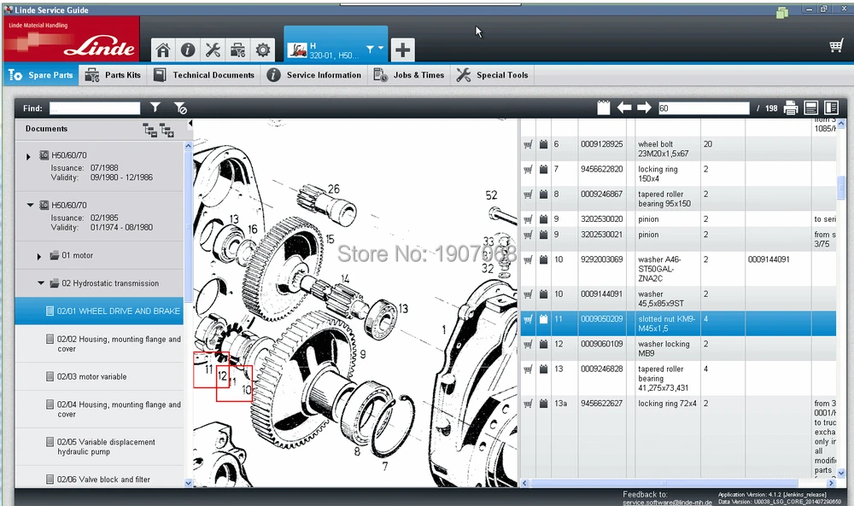Click callout 52 in the diagram
Viewport: 854px width, 506px height.
click(491, 195)
